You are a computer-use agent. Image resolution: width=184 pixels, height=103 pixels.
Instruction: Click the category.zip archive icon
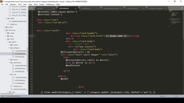tap(11, 86)
